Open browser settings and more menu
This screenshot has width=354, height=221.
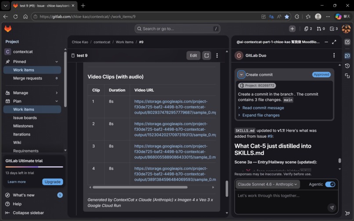328,17
